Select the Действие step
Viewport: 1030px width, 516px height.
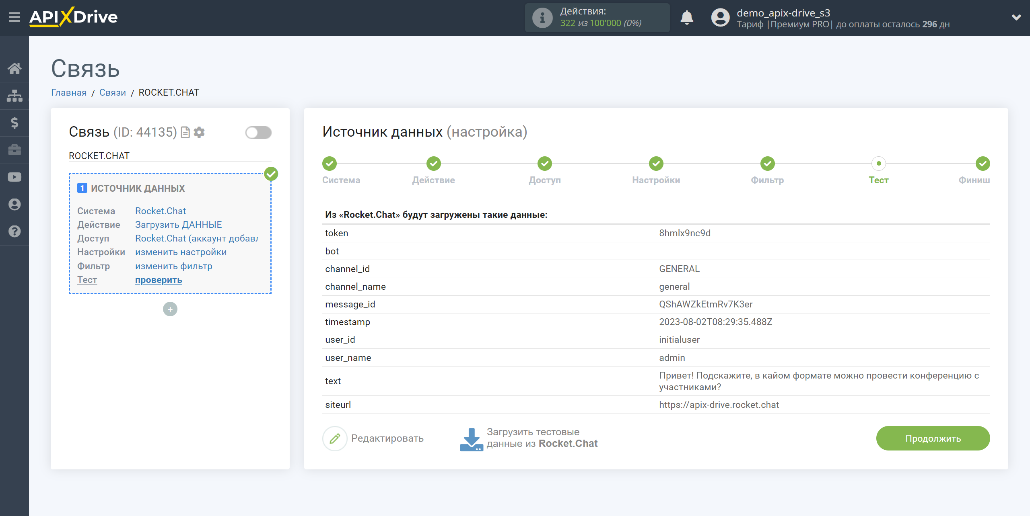pyautogui.click(x=434, y=164)
